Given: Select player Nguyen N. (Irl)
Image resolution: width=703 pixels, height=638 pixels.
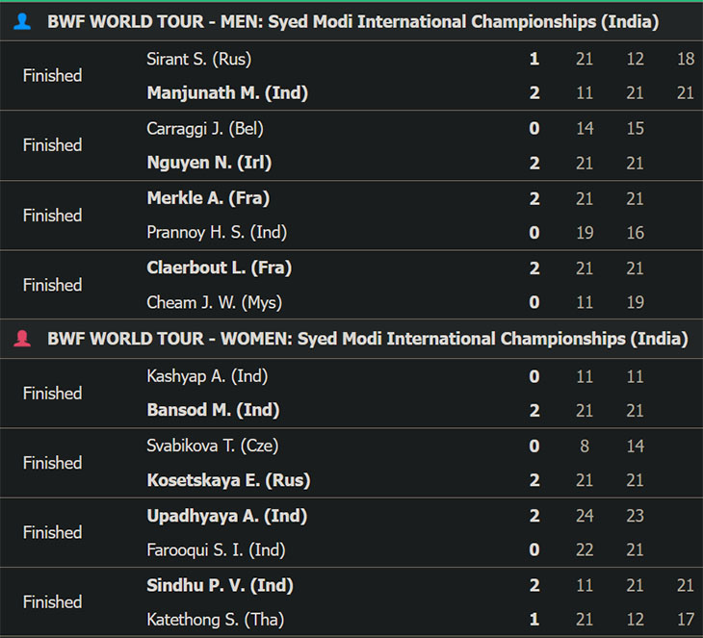Looking at the screenshot, I should point(209,163).
